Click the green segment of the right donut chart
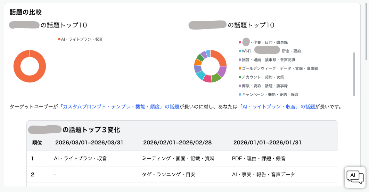Screen dimensions: 369x192 (216, 78)
